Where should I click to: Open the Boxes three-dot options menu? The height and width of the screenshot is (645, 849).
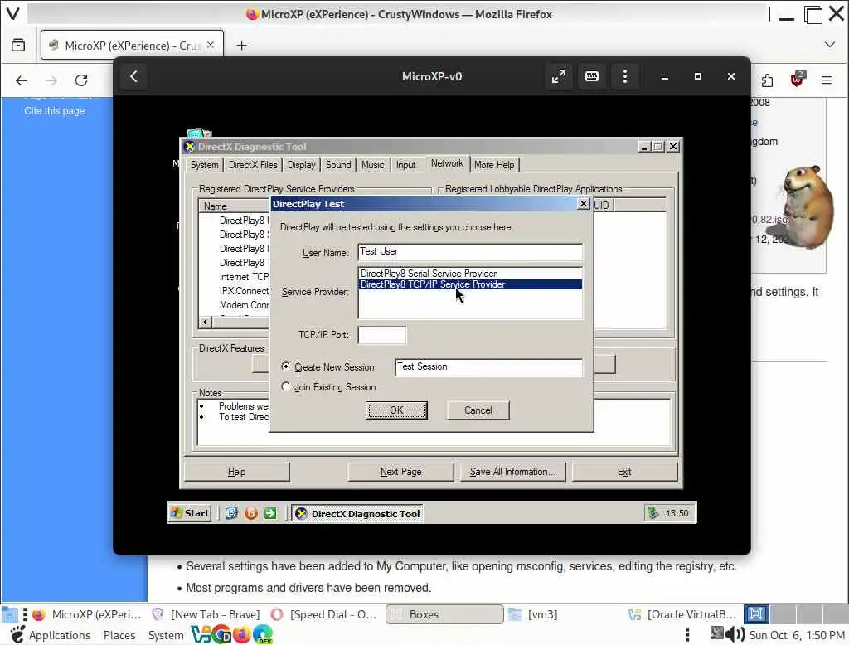point(625,76)
